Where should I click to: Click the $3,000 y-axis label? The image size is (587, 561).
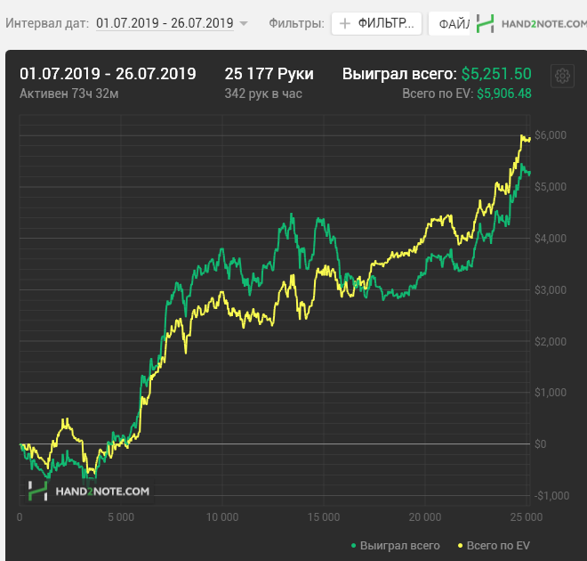click(x=551, y=289)
